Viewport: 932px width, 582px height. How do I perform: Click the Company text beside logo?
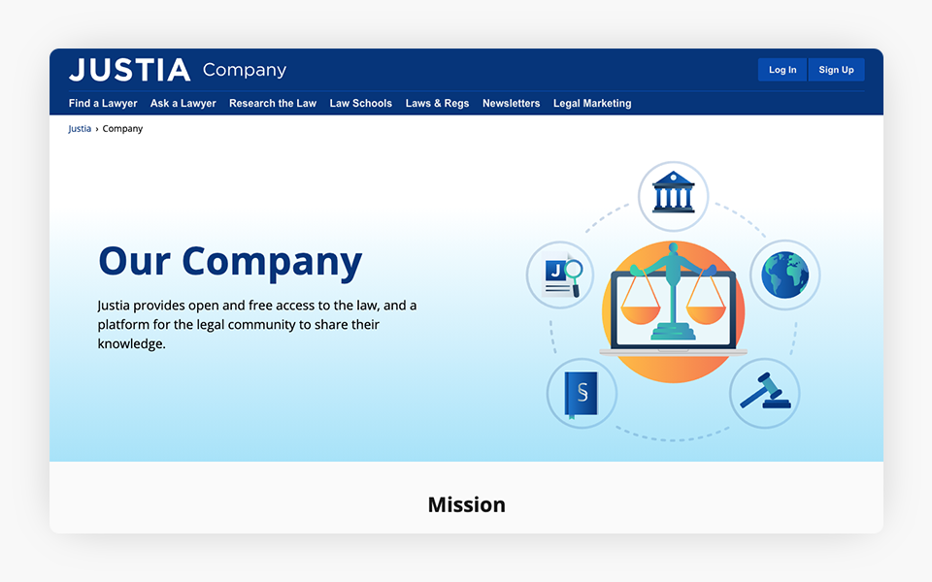point(245,70)
